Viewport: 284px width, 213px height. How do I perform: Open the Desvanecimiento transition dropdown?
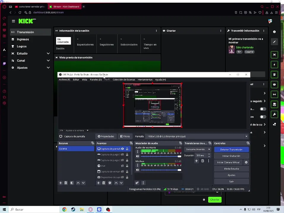coord(209,149)
